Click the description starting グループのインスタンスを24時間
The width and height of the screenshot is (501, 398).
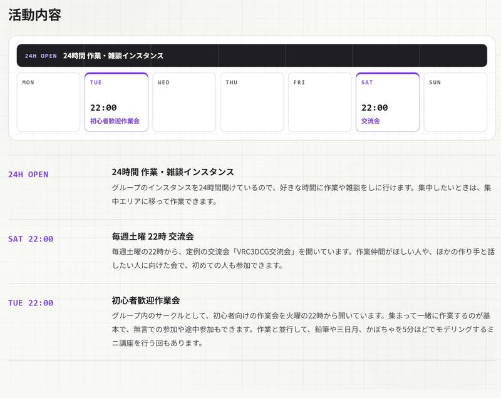click(301, 195)
